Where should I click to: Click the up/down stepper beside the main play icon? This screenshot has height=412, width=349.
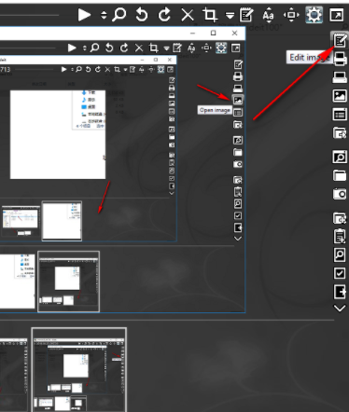pos(104,15)
